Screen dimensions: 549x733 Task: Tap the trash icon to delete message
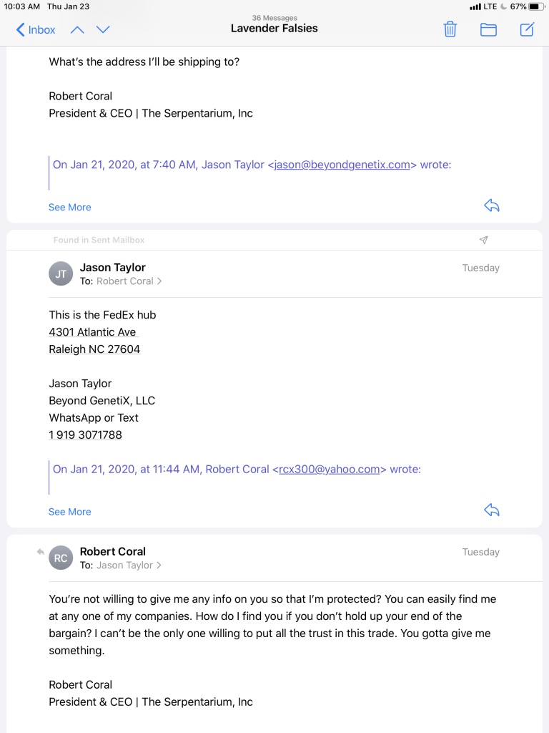450,29
